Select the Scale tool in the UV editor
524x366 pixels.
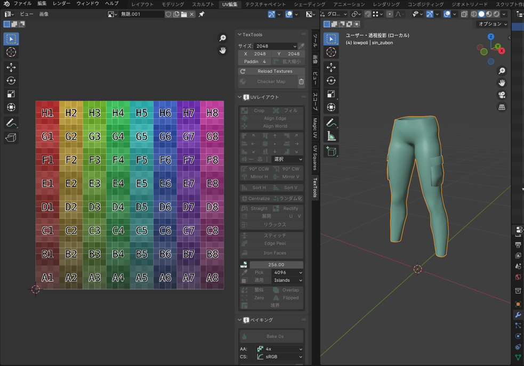11,94
